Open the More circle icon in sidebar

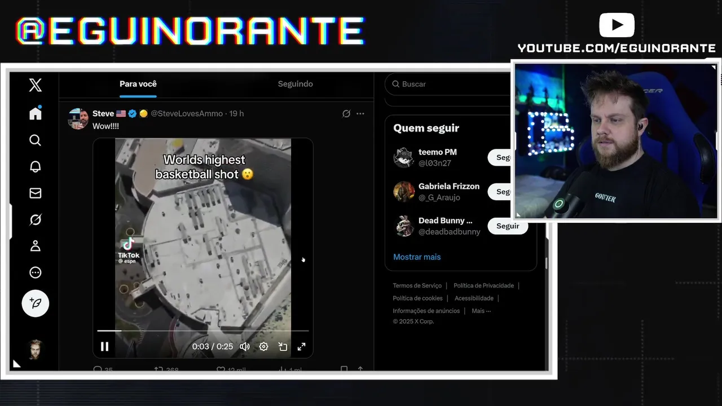35,272
